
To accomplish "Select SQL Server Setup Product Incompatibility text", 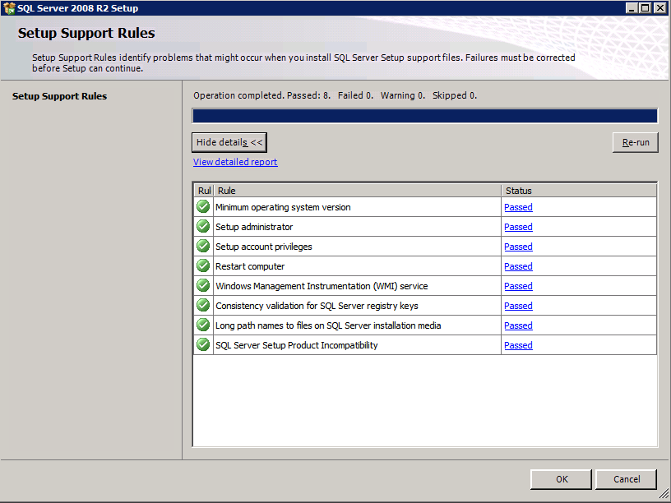I will click(x=297, y=344).
